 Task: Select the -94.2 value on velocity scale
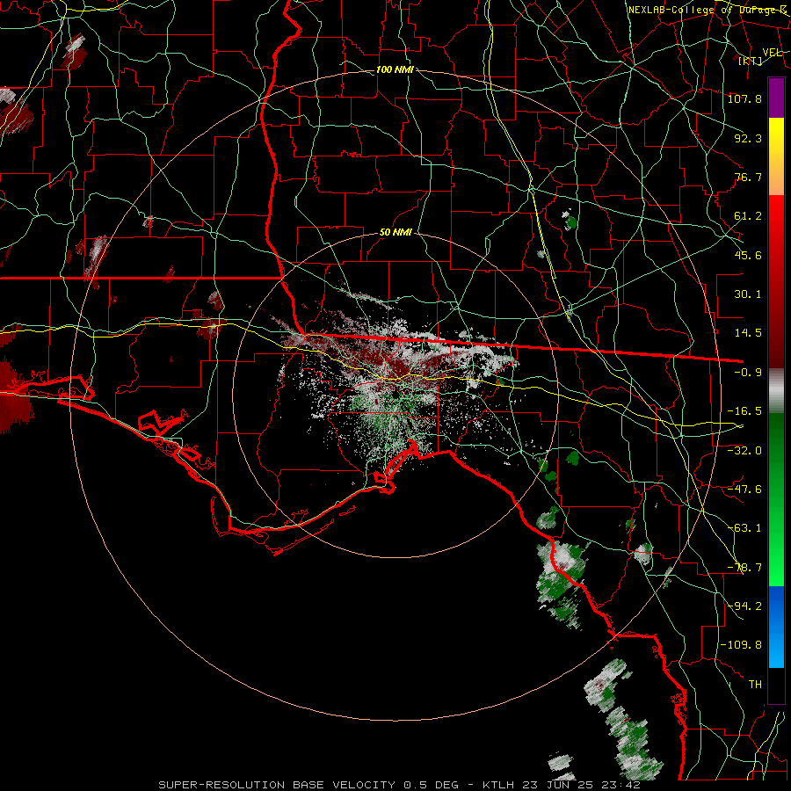(x=744, y=606)
